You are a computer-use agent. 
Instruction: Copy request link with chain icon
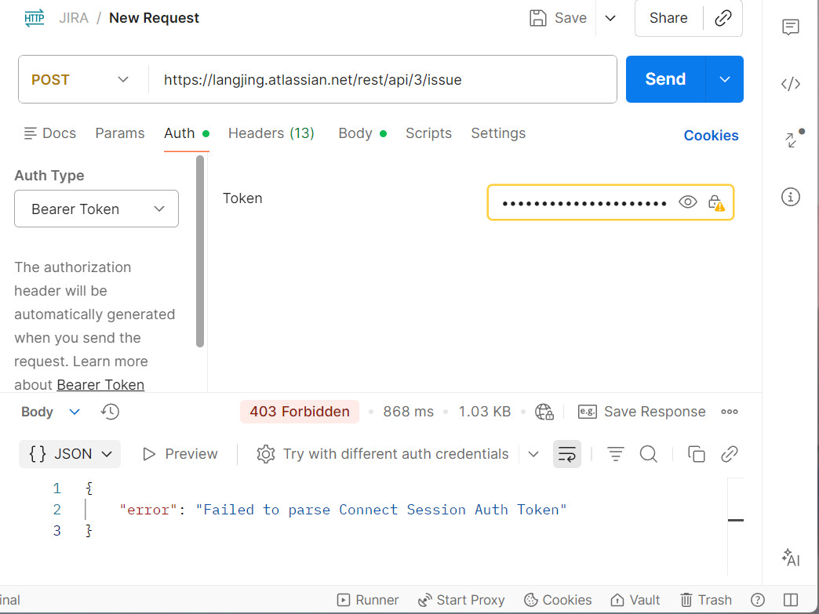coord(723,18)
